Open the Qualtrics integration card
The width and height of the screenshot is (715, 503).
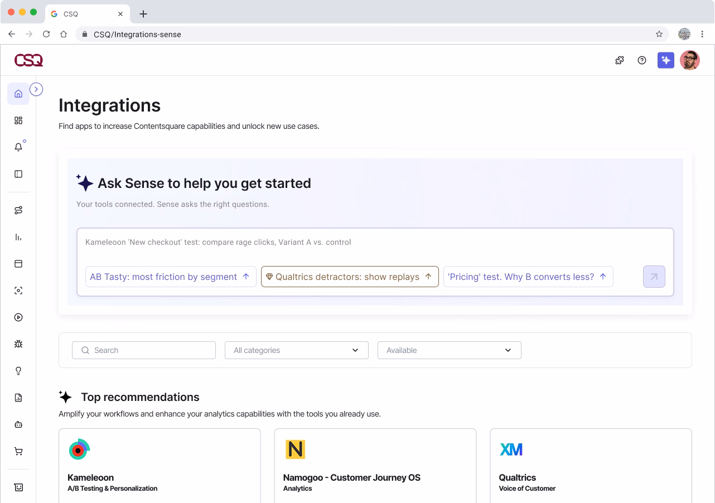coord(591,466)
